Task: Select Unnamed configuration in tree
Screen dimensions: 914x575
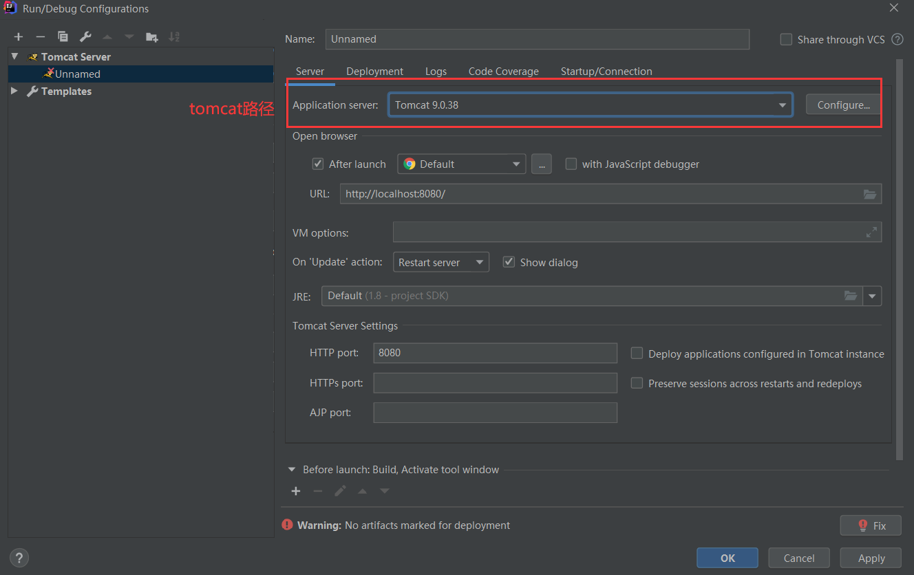Action: [x=141, y=74]
